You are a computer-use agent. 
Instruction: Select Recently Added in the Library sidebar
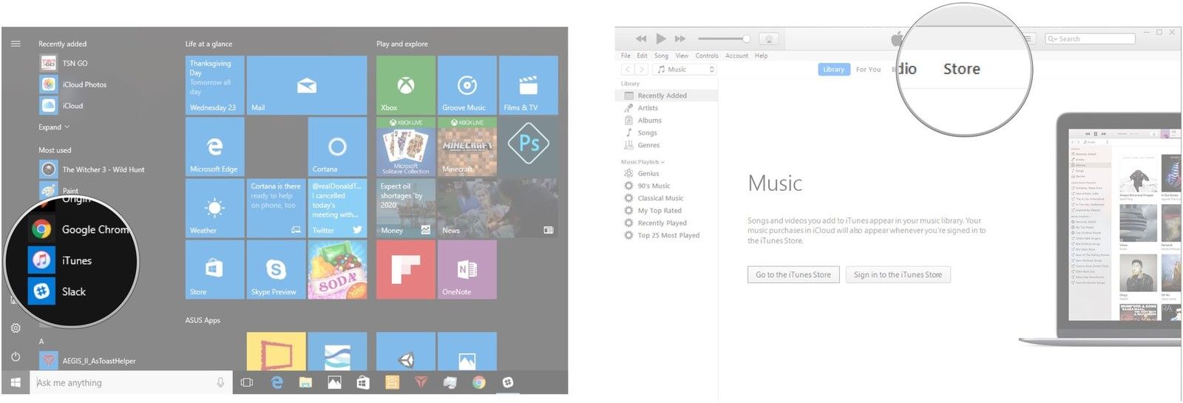pyautogui.click(x=662, y=95)
